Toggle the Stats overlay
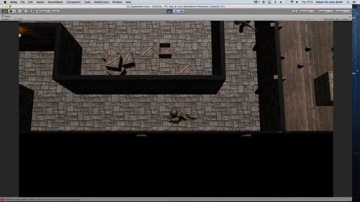Viewport: 360px width, 202px height. pos(337,19)
